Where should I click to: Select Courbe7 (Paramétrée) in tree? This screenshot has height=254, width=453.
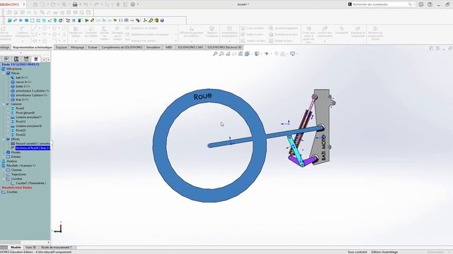[30, 183]
